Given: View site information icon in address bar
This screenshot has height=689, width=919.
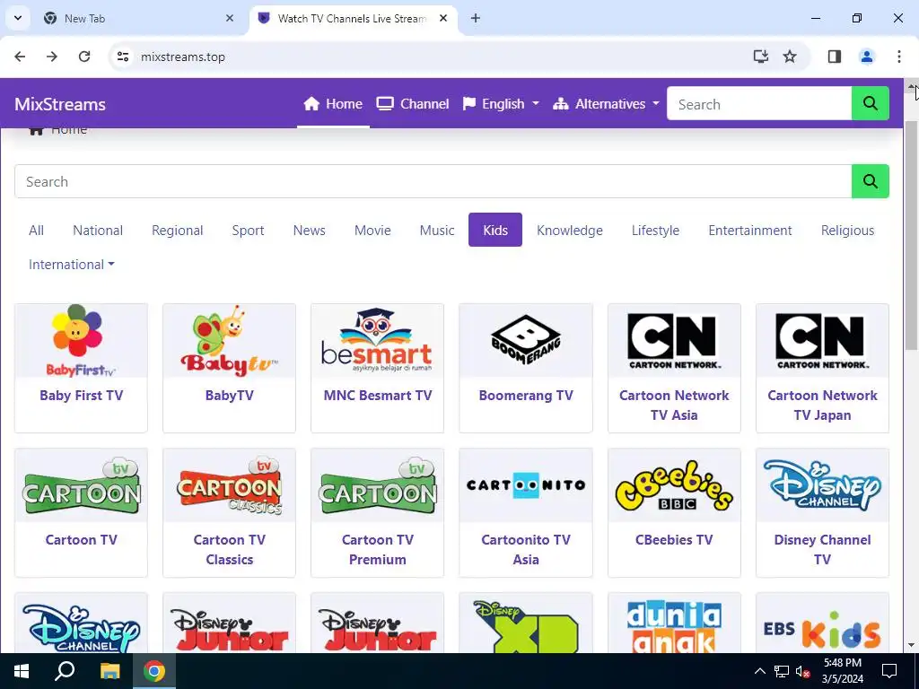Looking at the screenshot, I should [122, 57].
